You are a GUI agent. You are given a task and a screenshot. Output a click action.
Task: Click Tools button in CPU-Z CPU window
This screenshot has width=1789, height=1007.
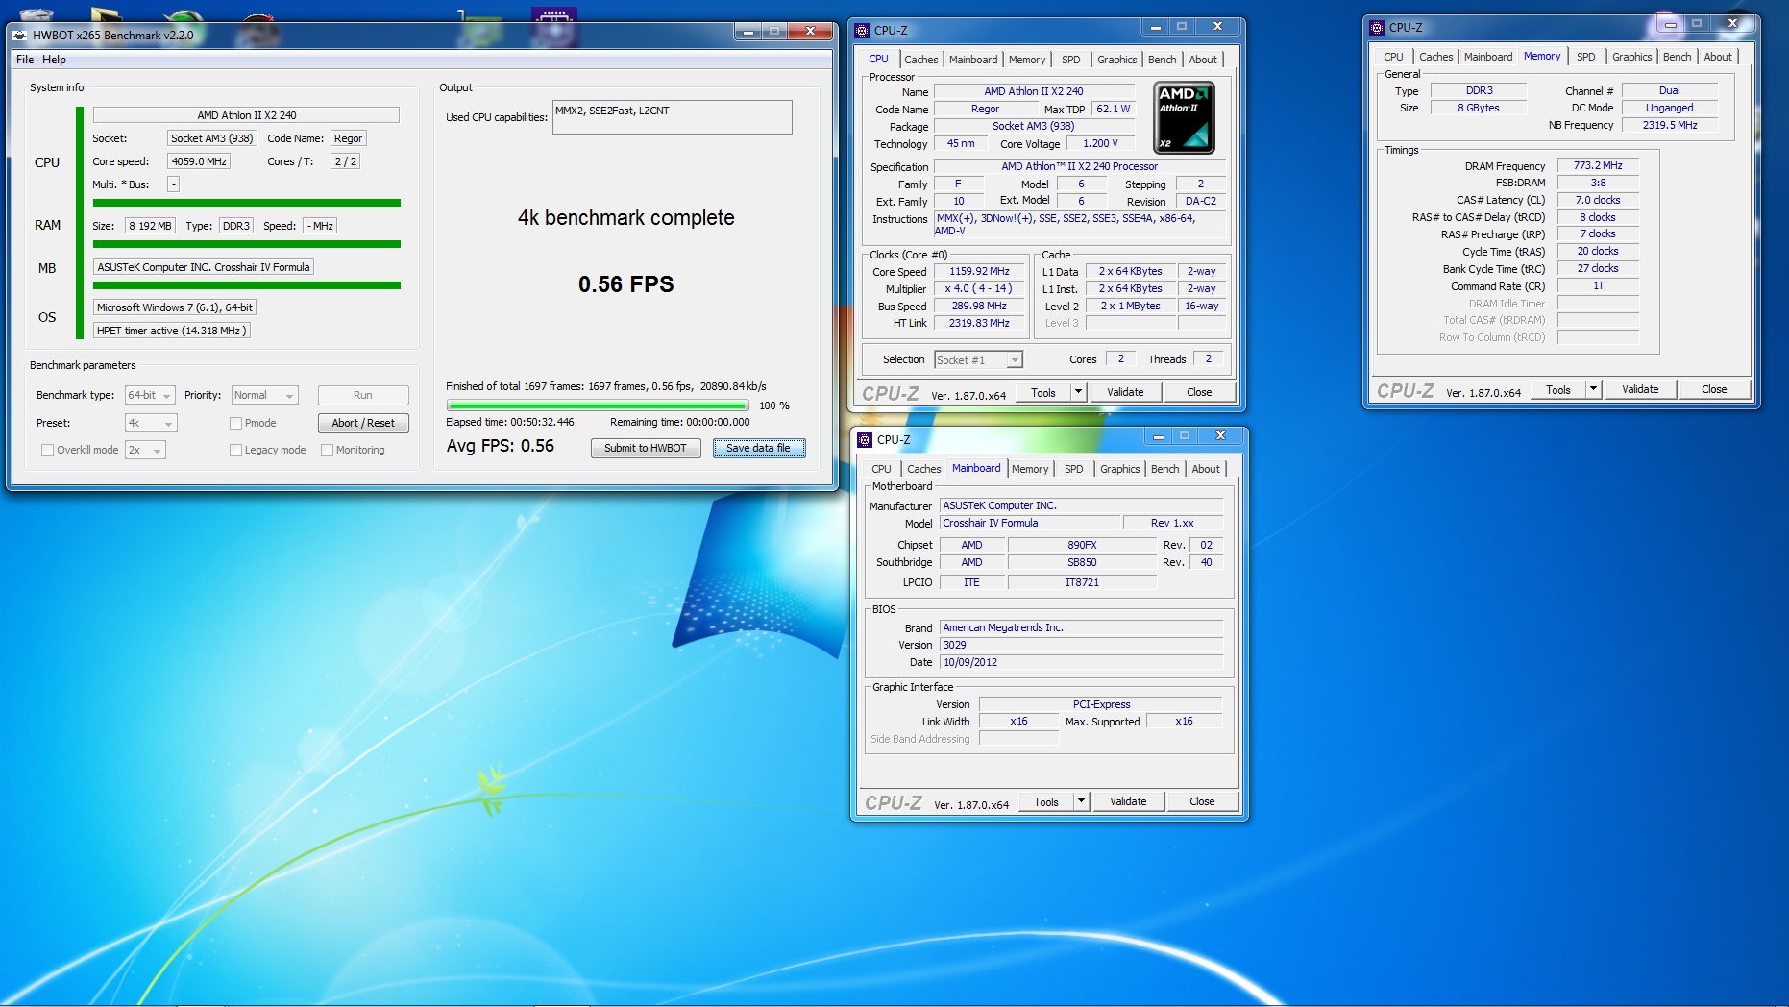coord(1043,392)
